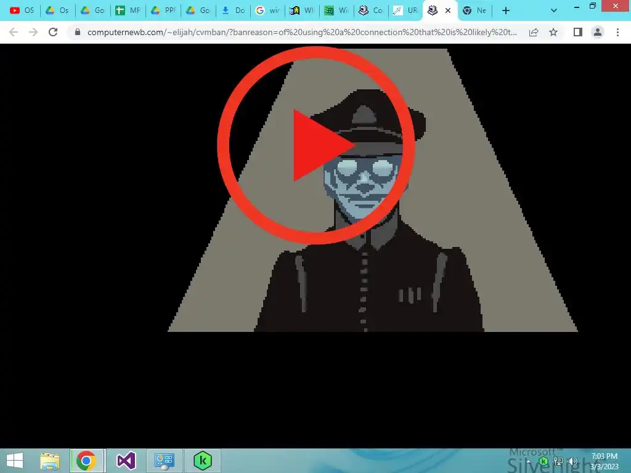Select the computernewb URL in address bar
The width and height of the screenshot is (631, 473).
coord(302,32)
